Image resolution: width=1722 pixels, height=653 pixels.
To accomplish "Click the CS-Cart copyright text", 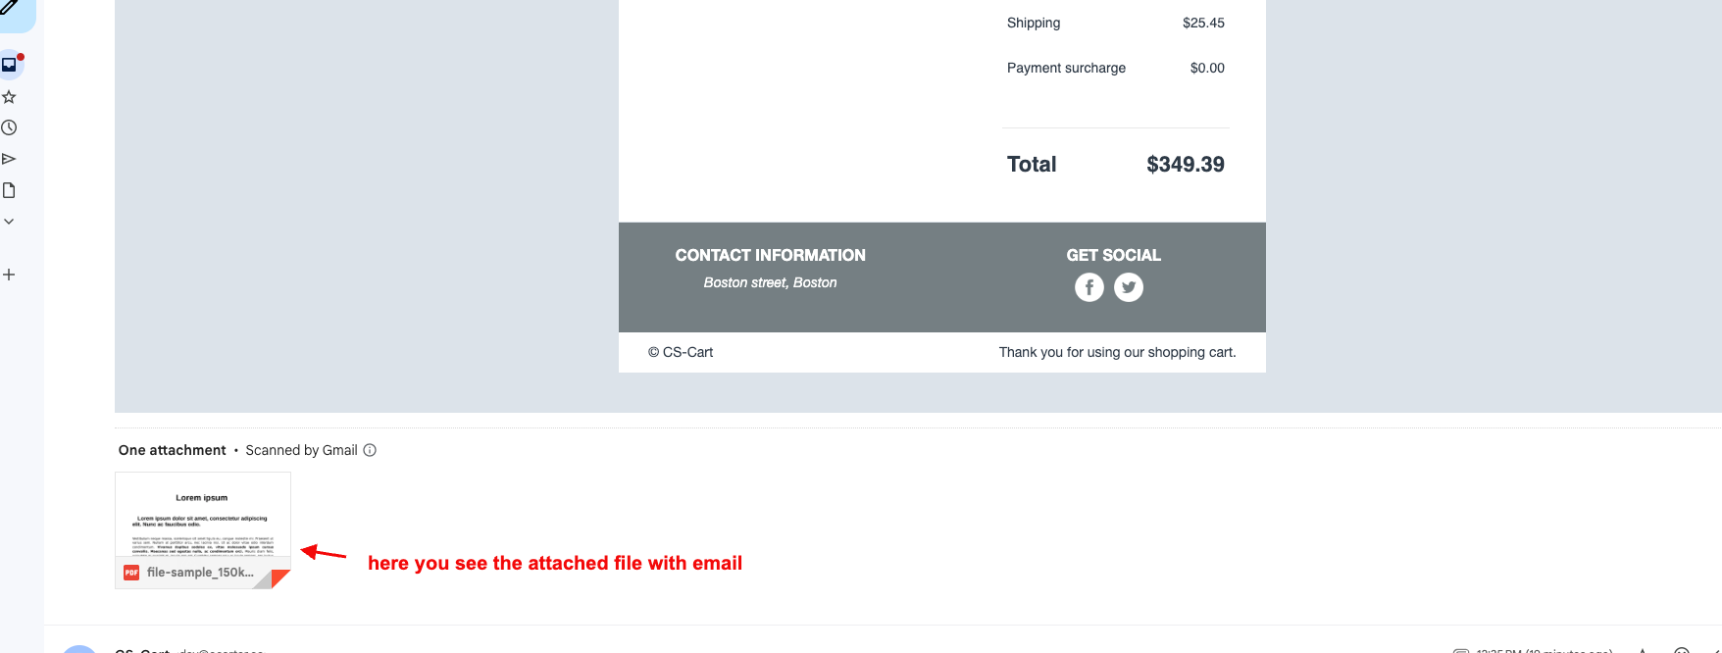I will coord(681,352).
